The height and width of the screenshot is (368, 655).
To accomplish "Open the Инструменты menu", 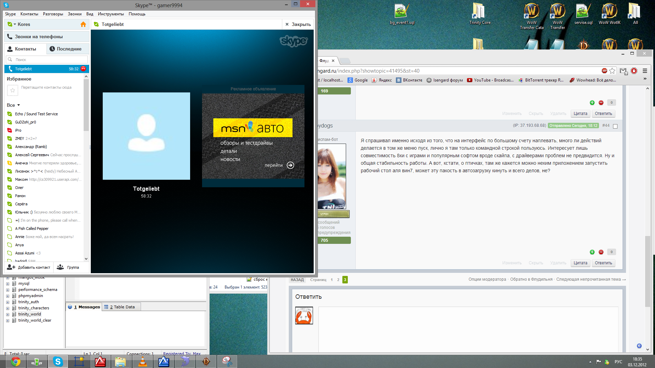I will pyautogui.click(x=111, y=14).
